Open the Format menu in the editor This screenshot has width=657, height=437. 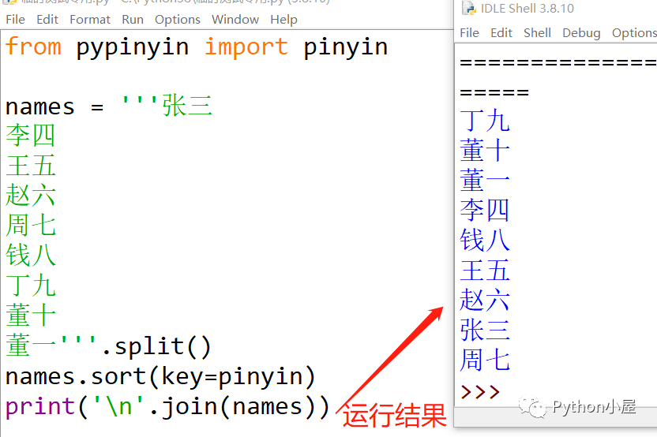tap(90, 19)
